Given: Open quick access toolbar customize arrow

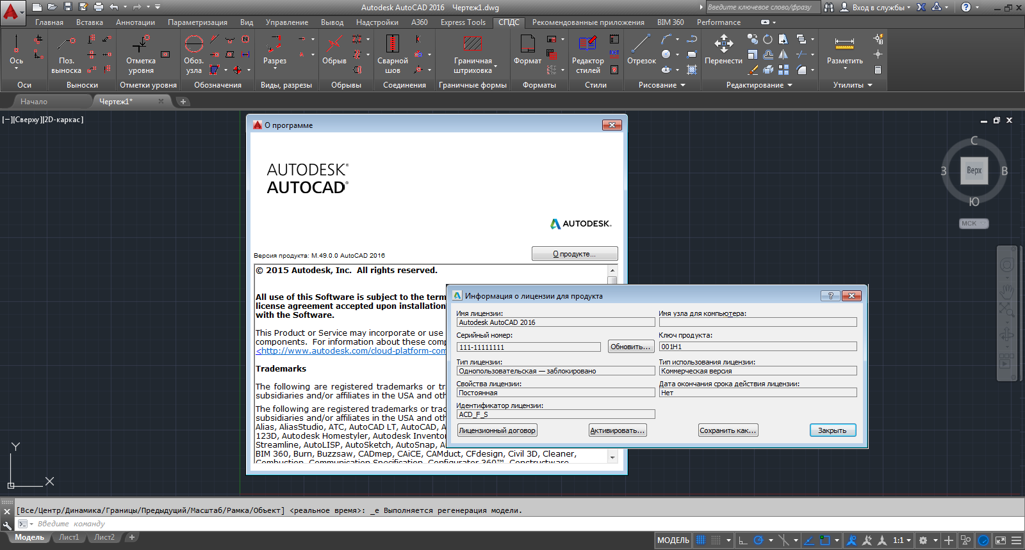Looking at the screenshot, I should [x=158, y=7].
